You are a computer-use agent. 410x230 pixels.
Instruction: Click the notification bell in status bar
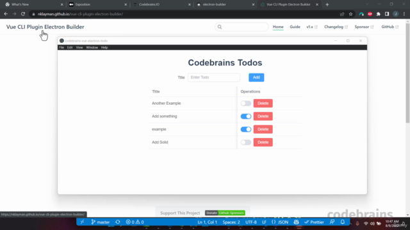tap(343, 222)
